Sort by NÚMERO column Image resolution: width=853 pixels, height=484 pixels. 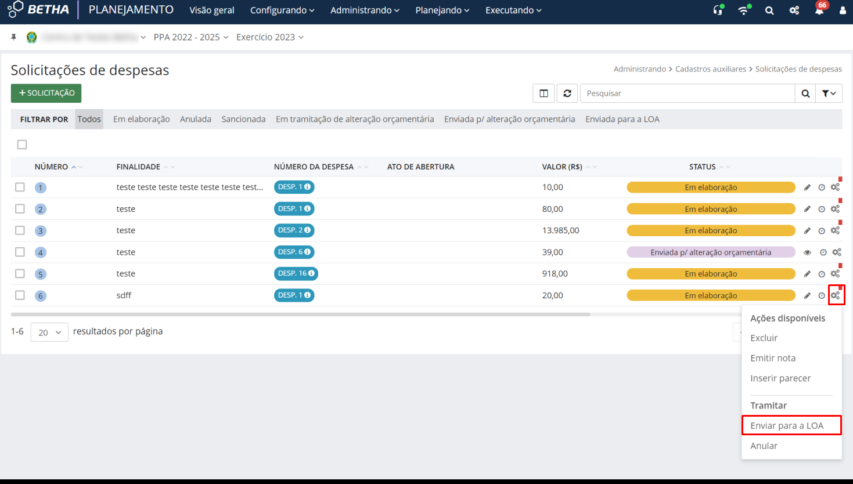click(59, 167)
